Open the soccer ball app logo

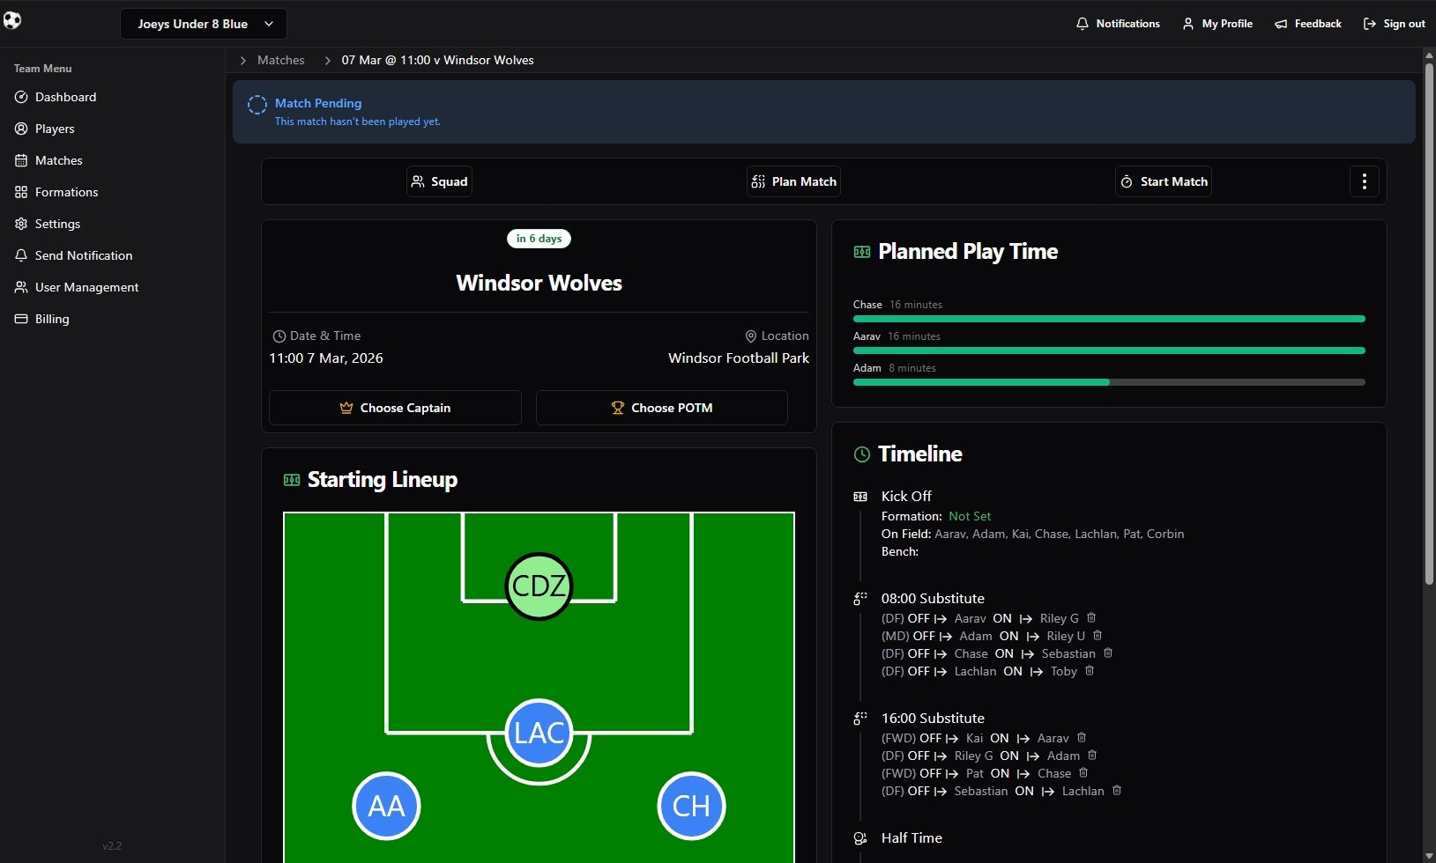click(x=13, y=19)
